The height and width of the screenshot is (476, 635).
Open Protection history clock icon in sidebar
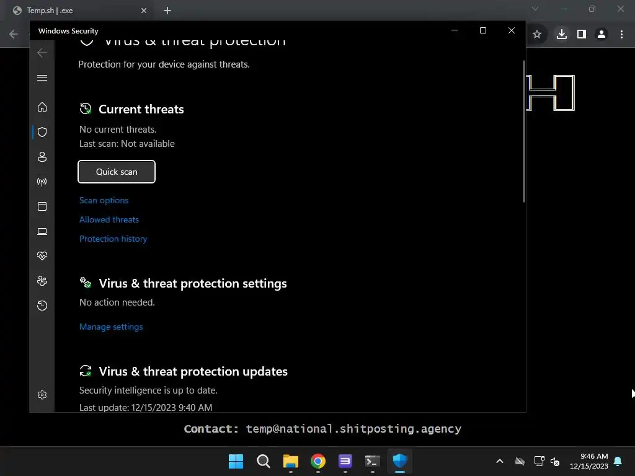42,306
